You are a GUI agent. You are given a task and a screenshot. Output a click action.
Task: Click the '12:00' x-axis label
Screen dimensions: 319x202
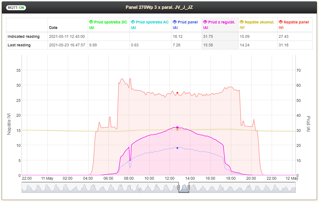pyautogui.click(x=170, y=179)
